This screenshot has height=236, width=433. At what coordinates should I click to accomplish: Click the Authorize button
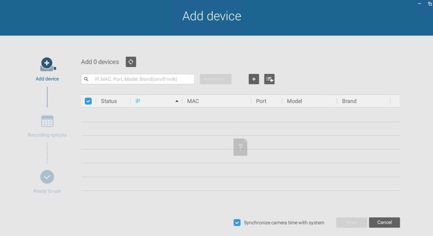click(215, 79)
